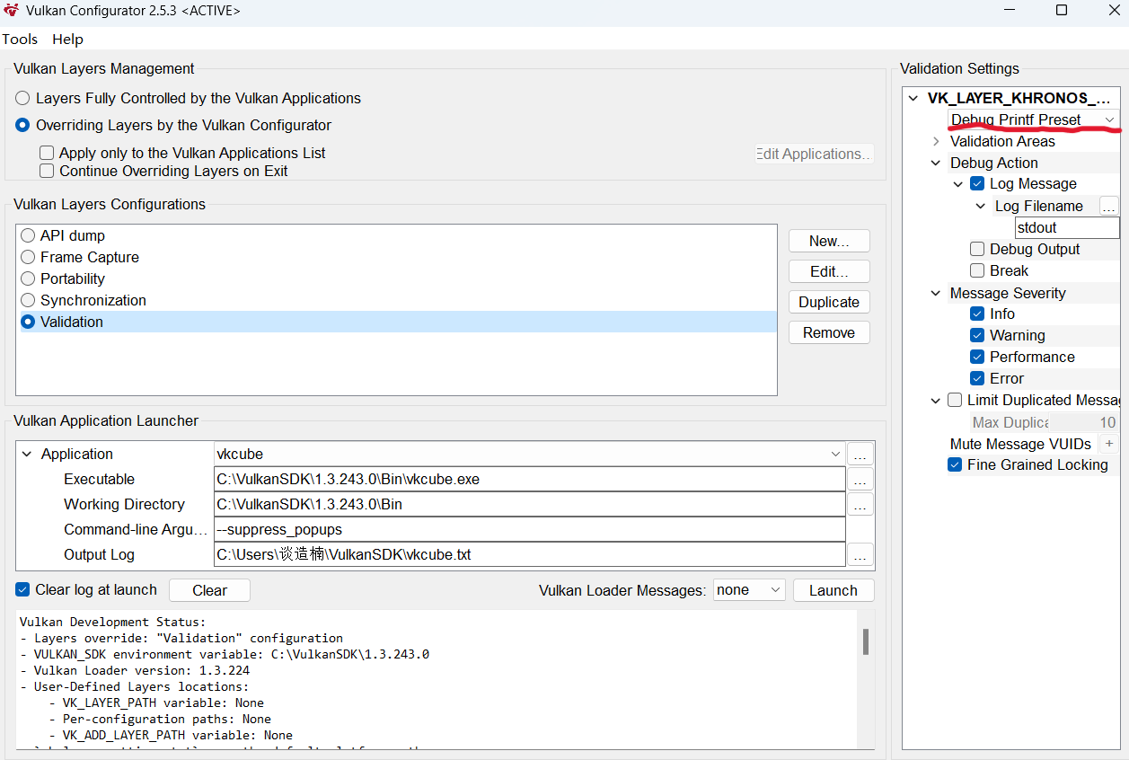Open the Help menu
Screen dimensions: 1129x760
[67, 39]
